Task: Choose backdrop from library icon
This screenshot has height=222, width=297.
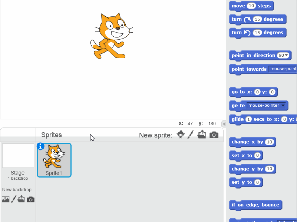Action: pyautogui.click(x=6, y=199)
